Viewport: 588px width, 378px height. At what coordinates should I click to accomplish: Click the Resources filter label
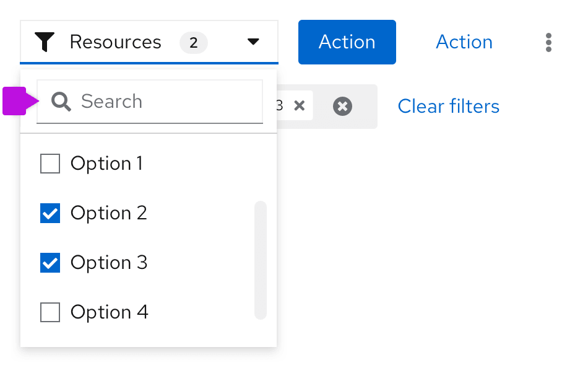[115, 42]
